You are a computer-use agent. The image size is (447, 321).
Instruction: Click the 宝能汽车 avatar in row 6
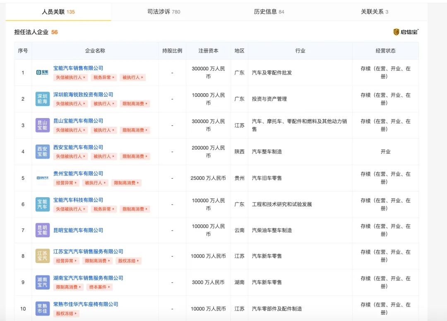coord(43,204)
